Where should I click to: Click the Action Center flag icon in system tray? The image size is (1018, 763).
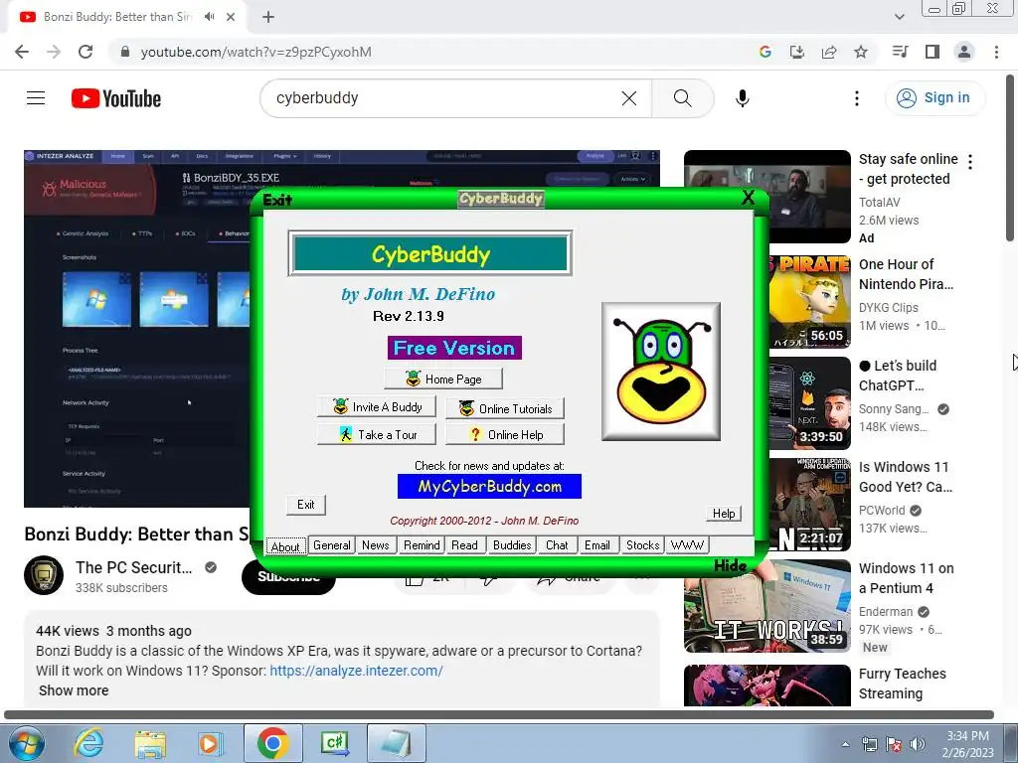tap(894, 744)
